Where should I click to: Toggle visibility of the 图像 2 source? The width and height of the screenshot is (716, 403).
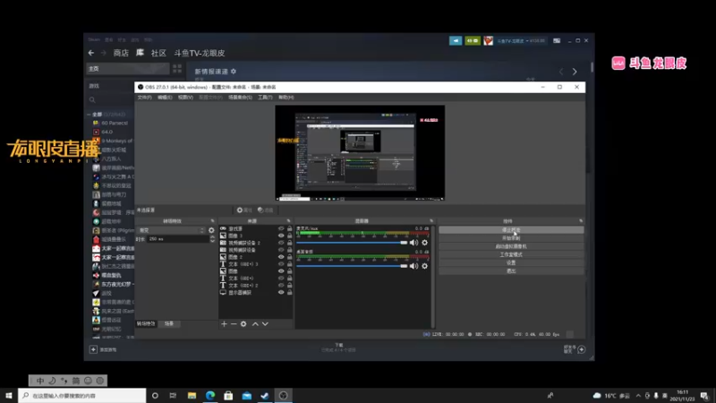[281, 257]
